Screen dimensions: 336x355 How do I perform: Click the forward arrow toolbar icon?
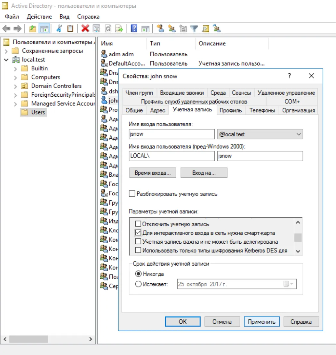point(17,29)
